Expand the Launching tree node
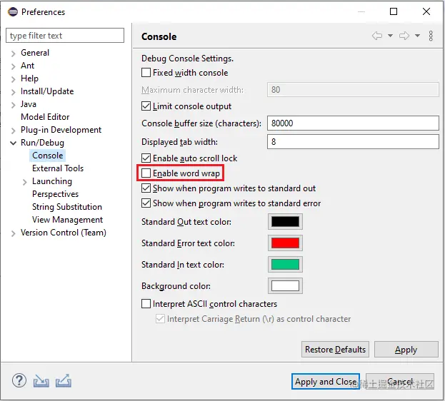 pos(25,182)
